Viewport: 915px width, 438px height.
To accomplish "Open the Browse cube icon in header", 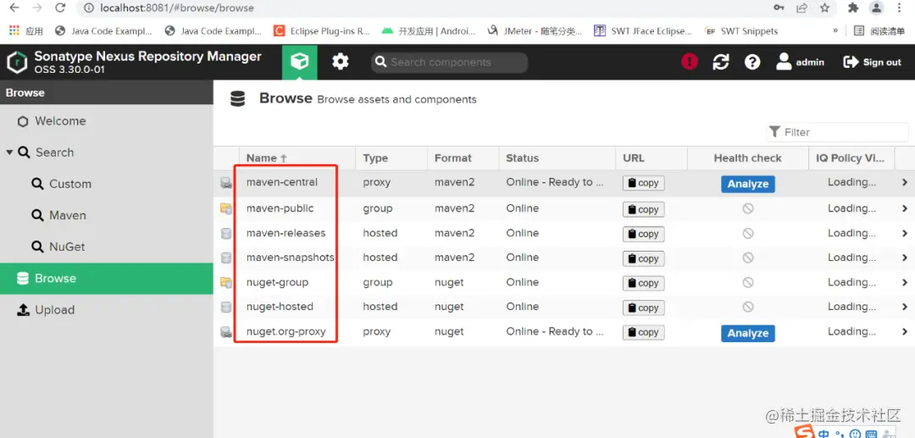I will coord(299,62).
